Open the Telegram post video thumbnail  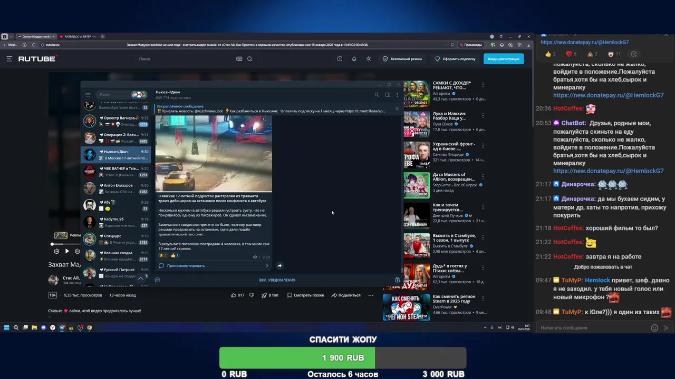[214, 154]
